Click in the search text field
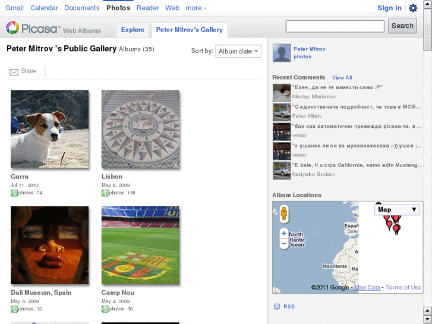 335,26
